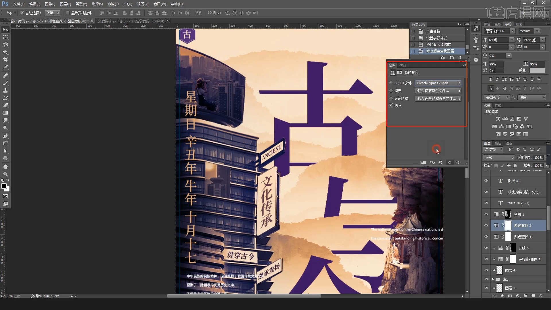
Task: Click the lock all layer icon
Action: 515,166
